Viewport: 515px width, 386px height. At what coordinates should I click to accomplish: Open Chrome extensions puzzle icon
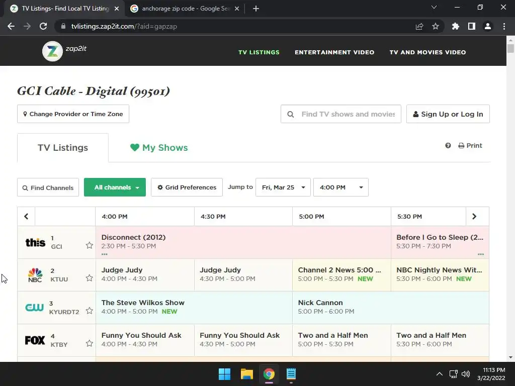(456, 26)
